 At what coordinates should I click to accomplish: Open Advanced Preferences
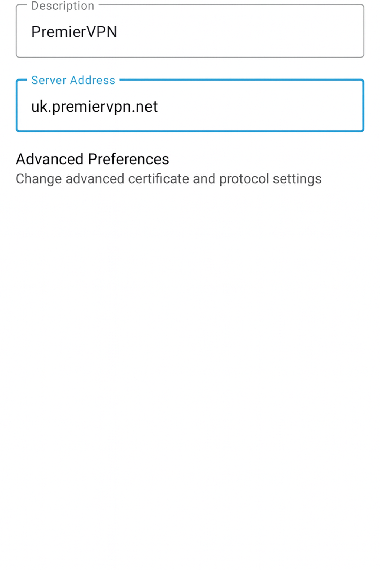pyautogui.click(x=92, y=159)
